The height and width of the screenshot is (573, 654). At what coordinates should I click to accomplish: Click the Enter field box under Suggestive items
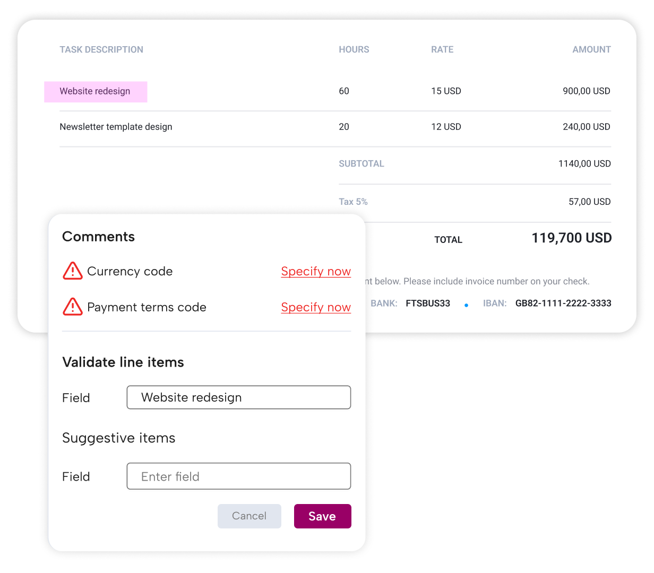[x=238, y=476]
